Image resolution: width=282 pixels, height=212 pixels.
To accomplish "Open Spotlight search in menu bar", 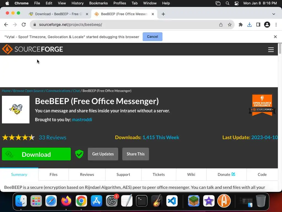I will coord(227,3).
